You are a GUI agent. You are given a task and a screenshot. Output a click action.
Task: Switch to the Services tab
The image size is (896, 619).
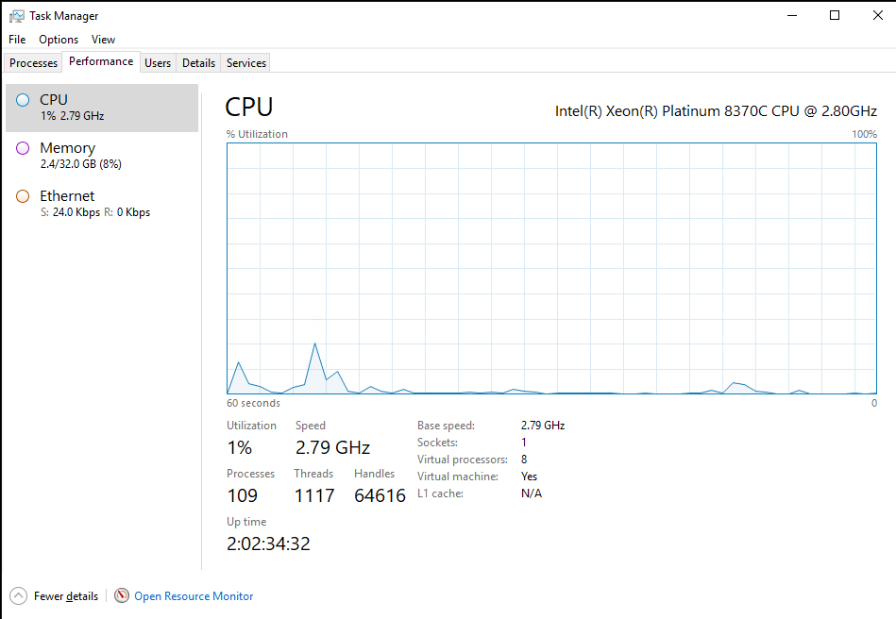point(245,63)
